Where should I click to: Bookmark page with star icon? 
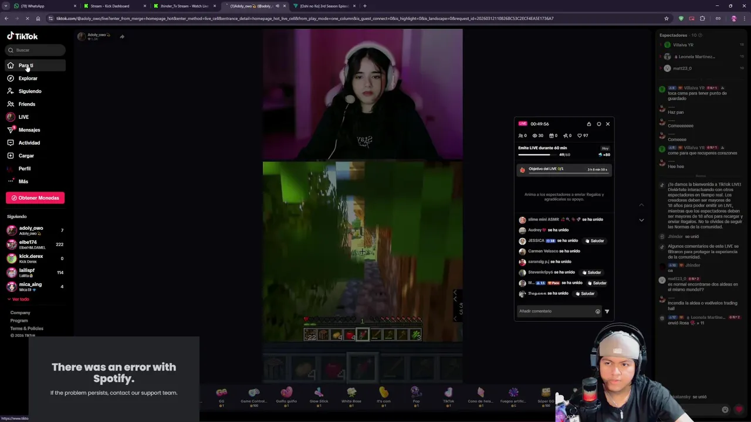pyautogui.click(x=667, y=19)
